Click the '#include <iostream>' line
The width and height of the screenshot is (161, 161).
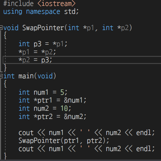(39, 4)
